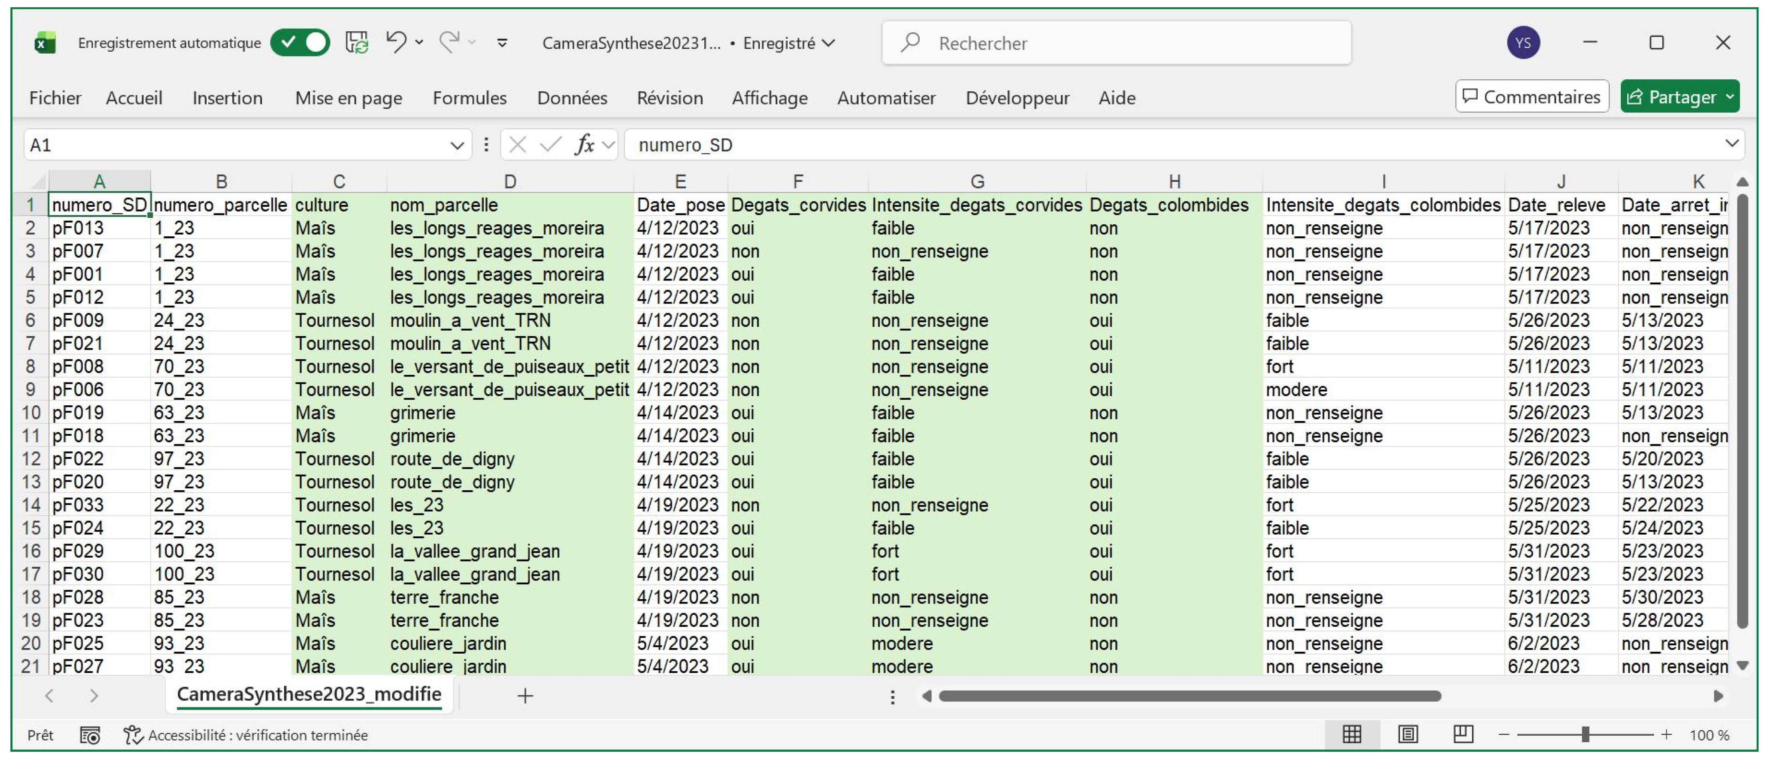Click the Commentaires button

coord(1532,97)
